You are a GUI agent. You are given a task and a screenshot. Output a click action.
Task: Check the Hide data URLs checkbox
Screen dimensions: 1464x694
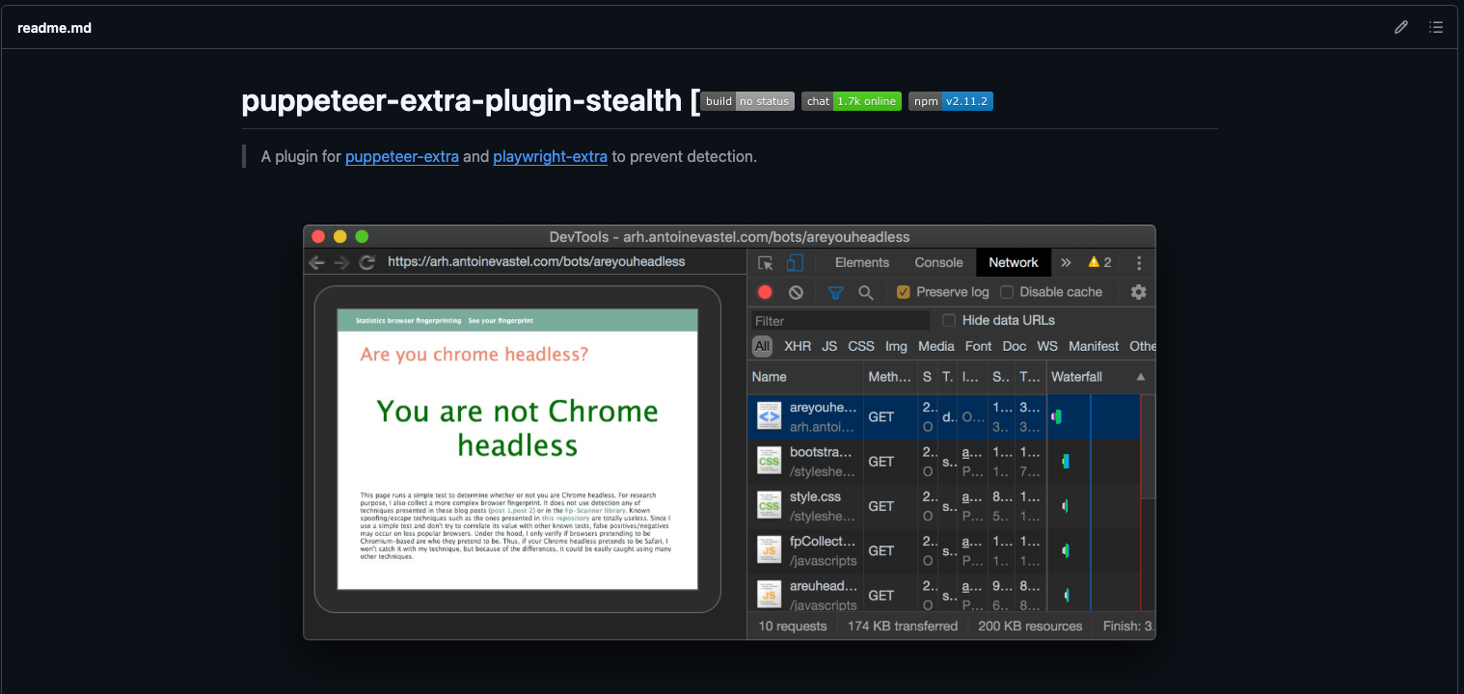(949, 319)
